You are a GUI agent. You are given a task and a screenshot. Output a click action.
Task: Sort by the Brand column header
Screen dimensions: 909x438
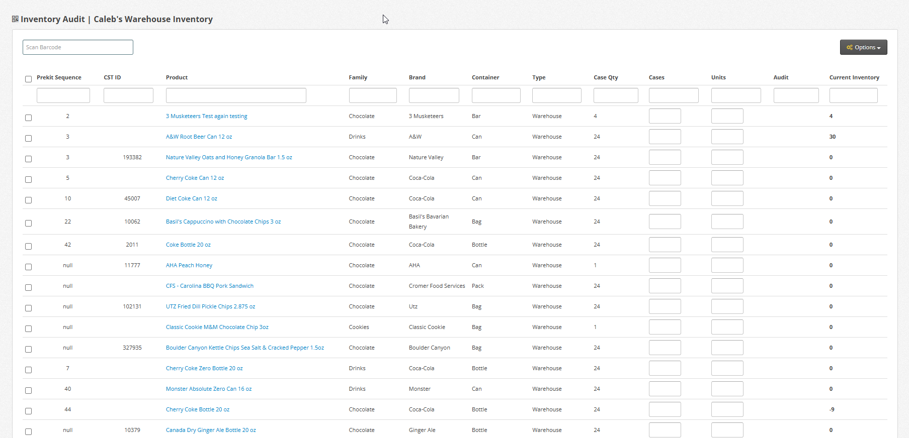(417, 77)
